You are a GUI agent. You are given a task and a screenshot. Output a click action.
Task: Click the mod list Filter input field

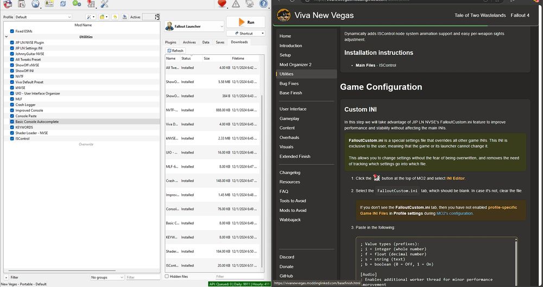[142, 277]
